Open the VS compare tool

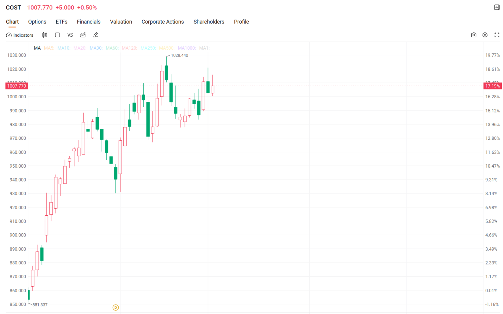(x=70, y=35)
